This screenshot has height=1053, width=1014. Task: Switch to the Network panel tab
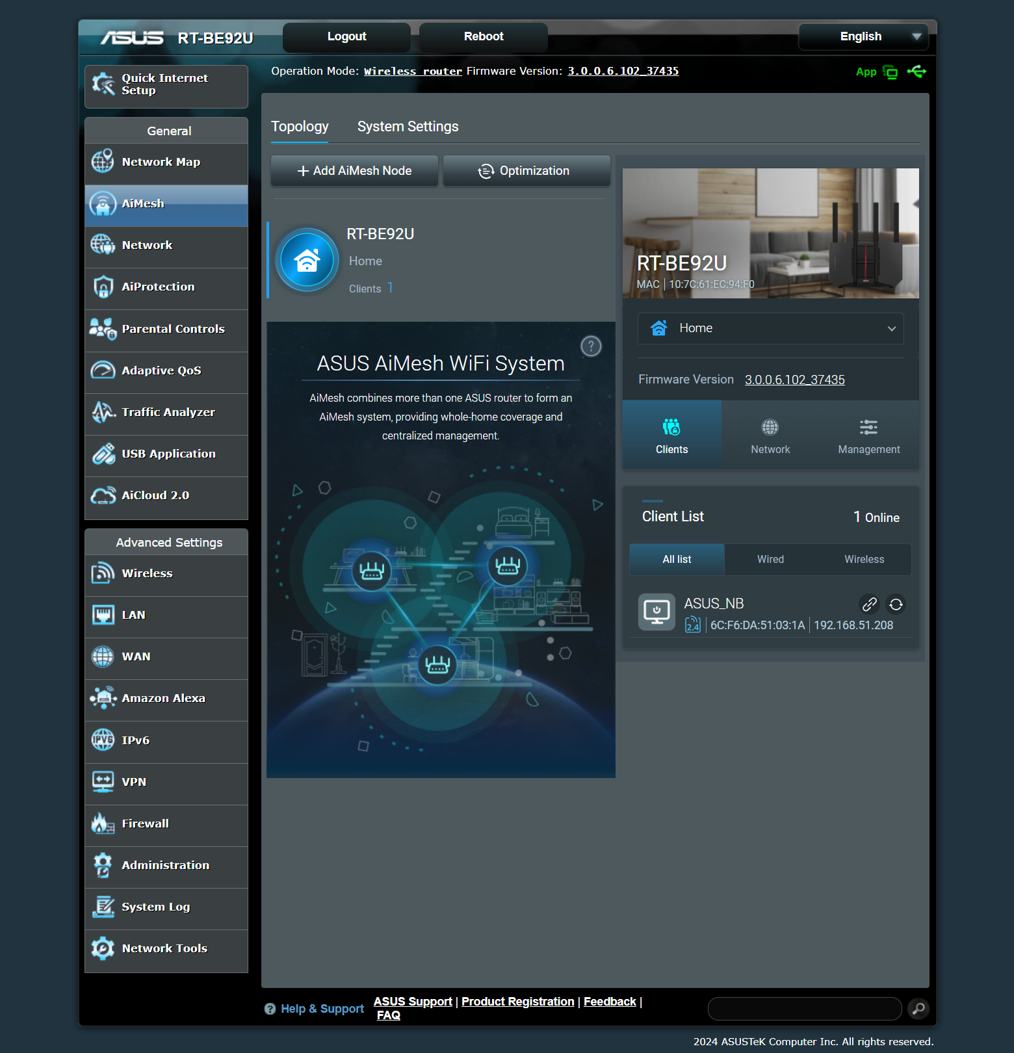pos(770,435)
